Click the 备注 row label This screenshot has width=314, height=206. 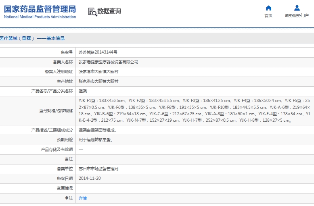(69, 159)
